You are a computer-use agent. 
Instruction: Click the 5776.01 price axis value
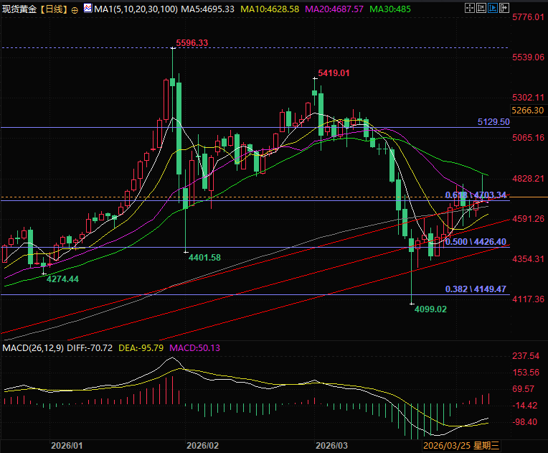click(x=529, y=17)
